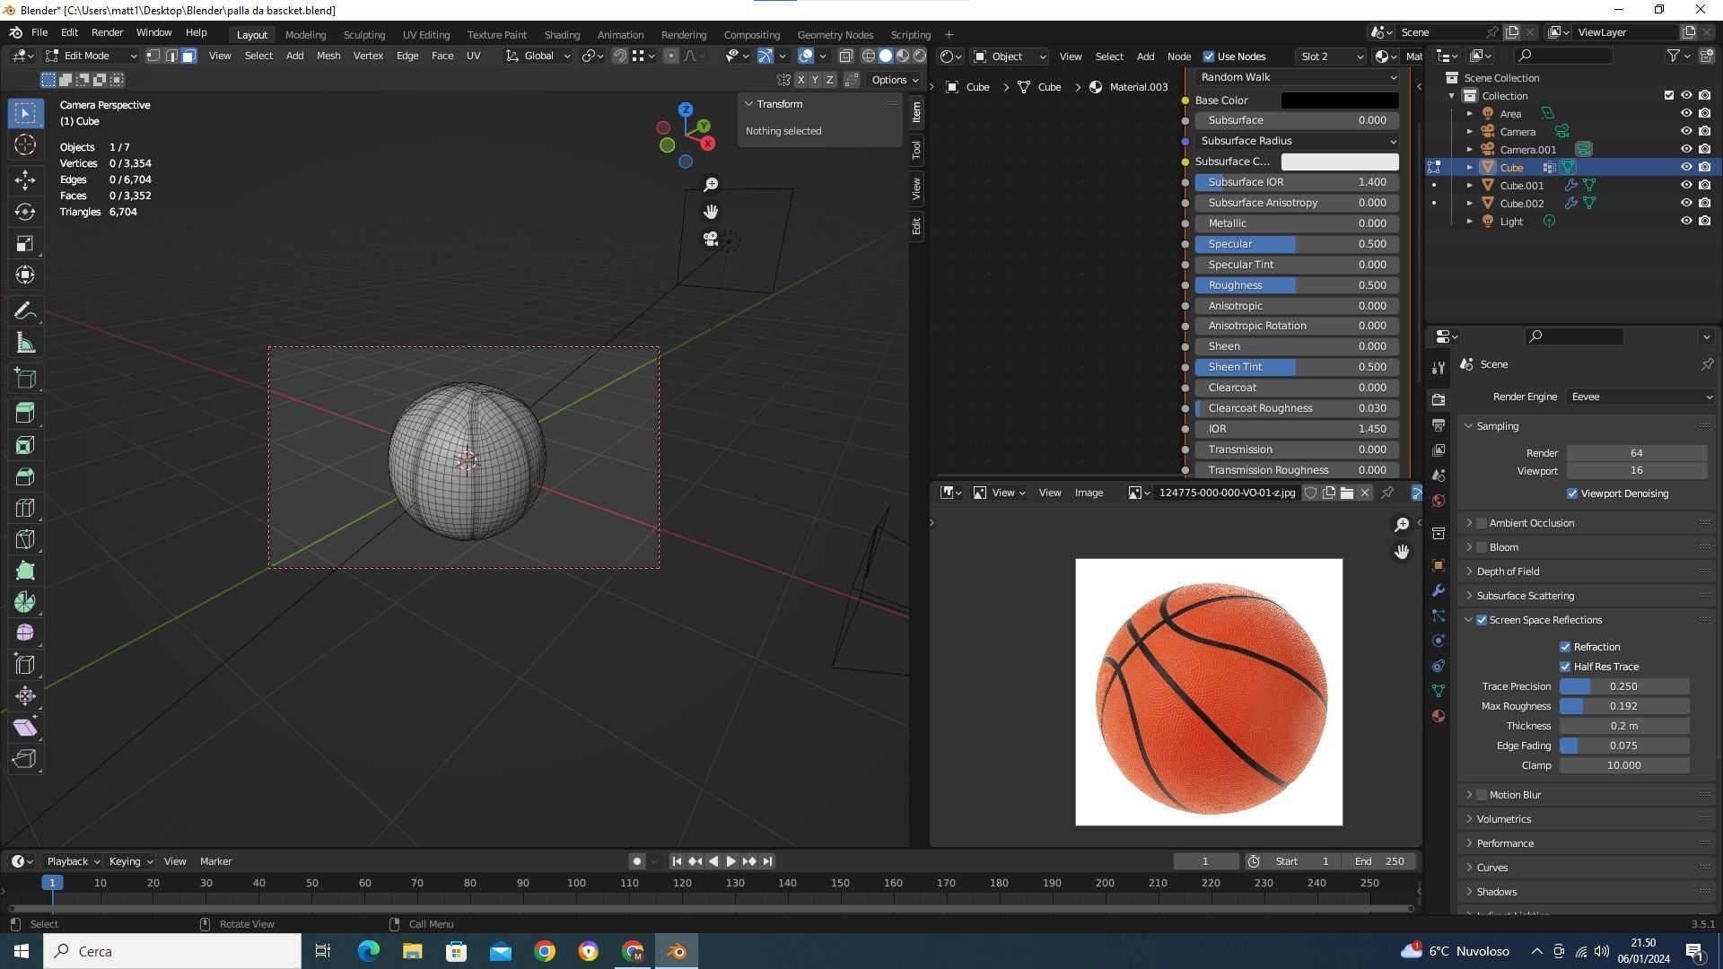The width and height of the screenshot is (1723, 969).
Task: Enable Ambient Occlusion checkbox
Action: 1482,523
